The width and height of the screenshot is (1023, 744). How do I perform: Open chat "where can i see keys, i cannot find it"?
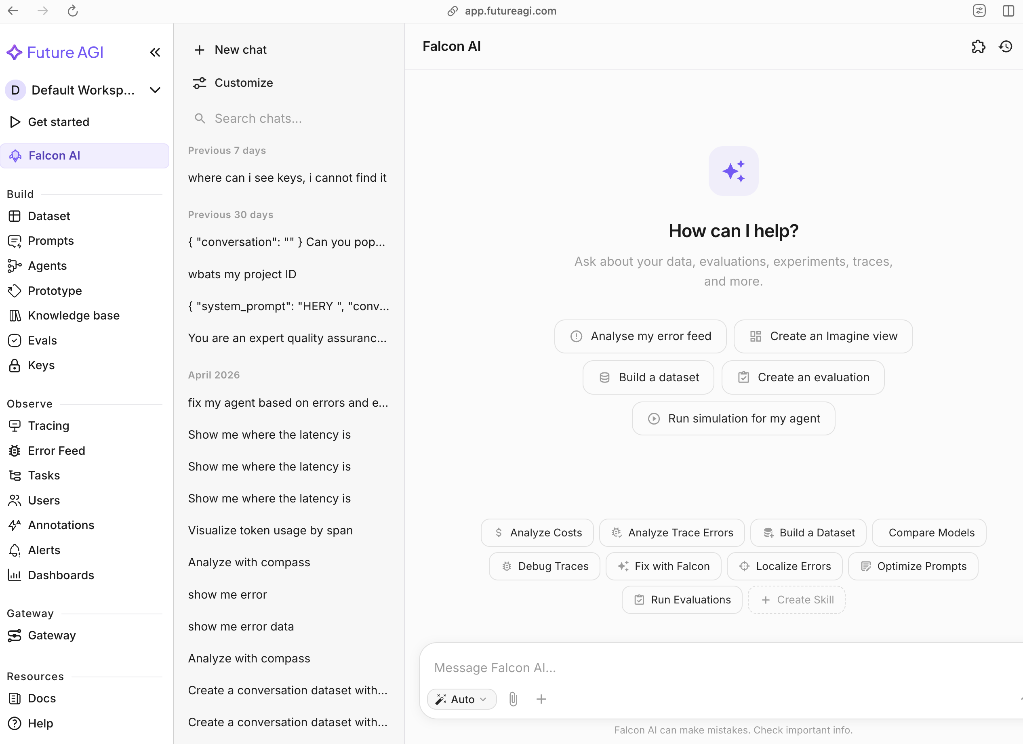click(287, 178)
